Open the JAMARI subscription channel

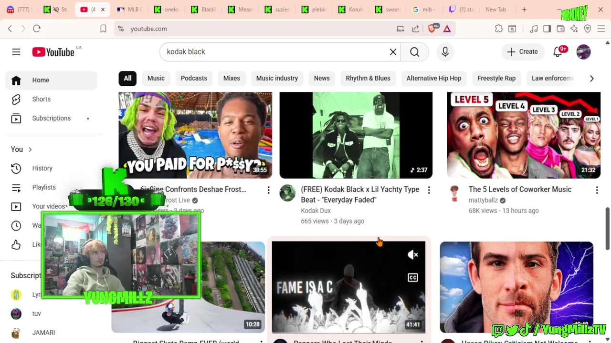pyautogui.click(x=52, y=333)
